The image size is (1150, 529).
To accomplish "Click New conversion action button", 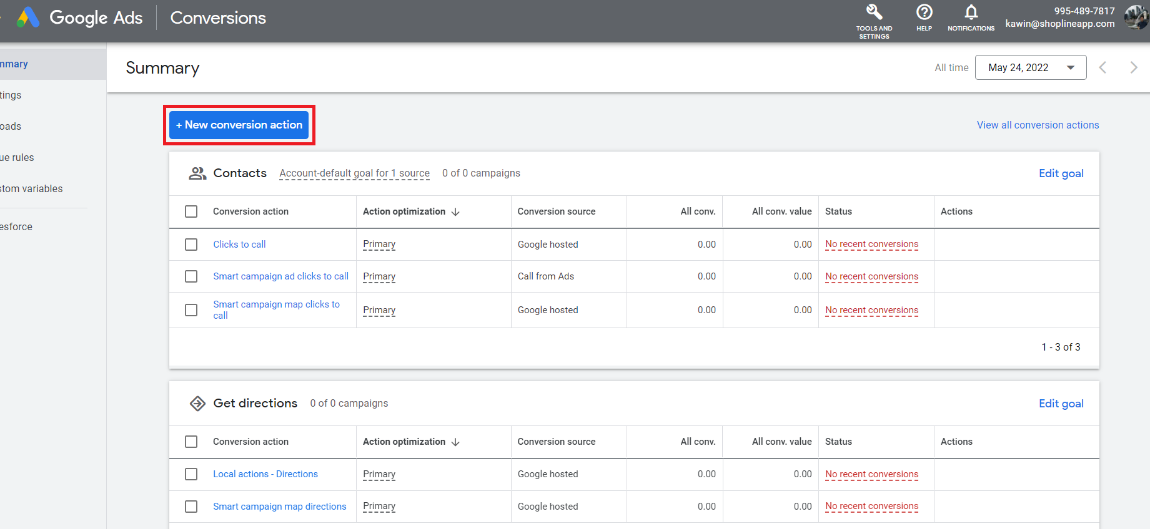I will (x=239, y=125).
